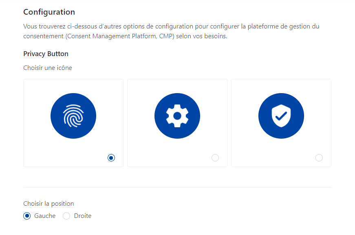Click the white hole in gear icon center
This screenshot has width=355, height=235.
pyautogui.click(x=177, y=116)
